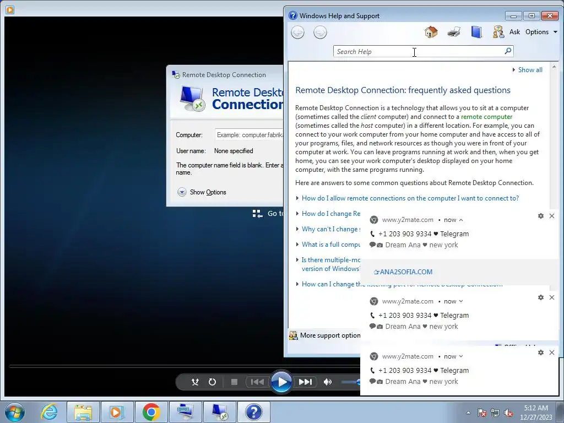Click the Ask support people icon

[498, 32]
